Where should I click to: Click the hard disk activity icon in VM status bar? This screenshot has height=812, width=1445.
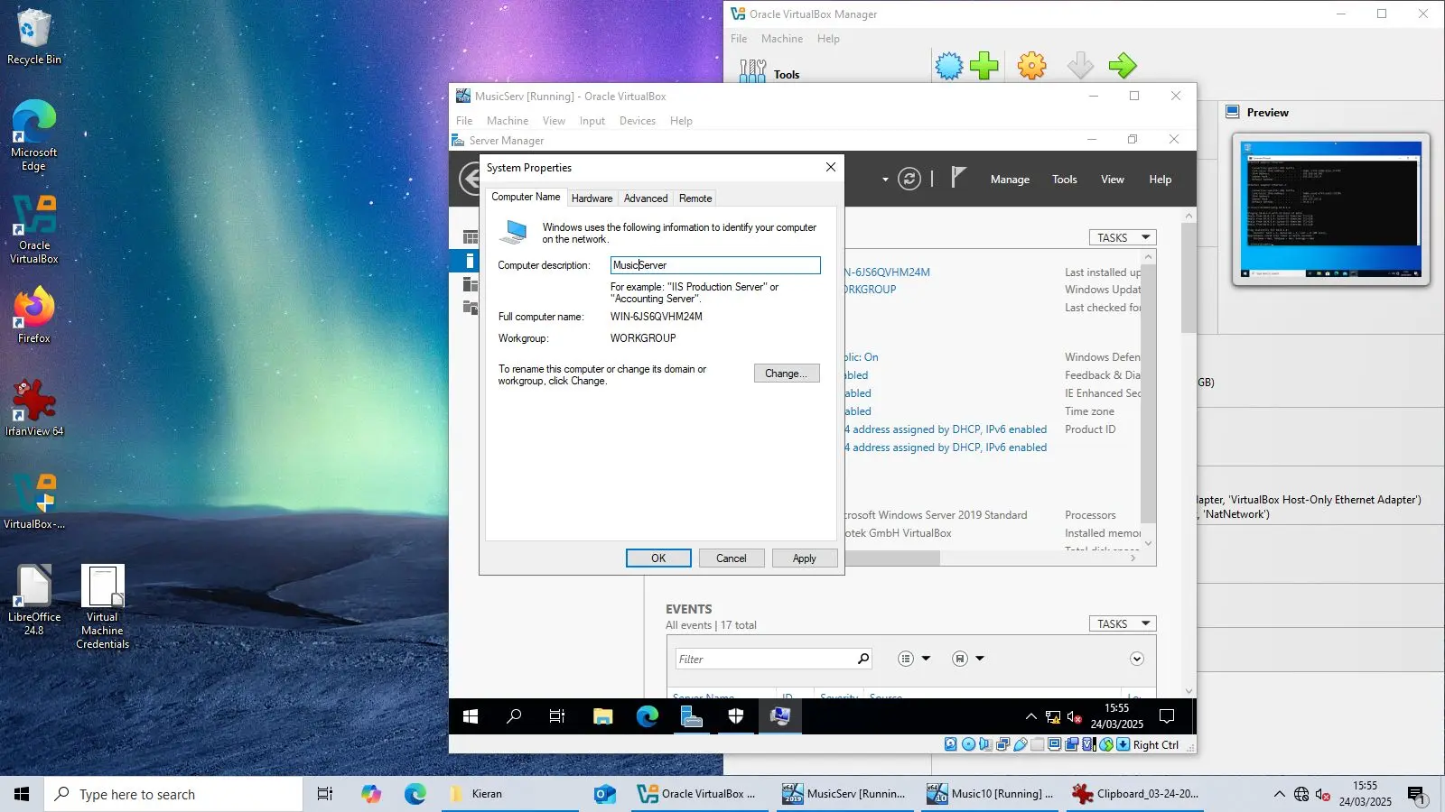click(x=950, y=744)
